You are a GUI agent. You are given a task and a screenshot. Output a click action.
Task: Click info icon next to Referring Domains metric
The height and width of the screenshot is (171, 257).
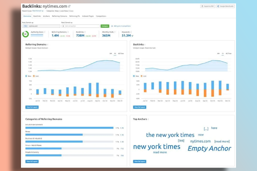tap(68, 32)
